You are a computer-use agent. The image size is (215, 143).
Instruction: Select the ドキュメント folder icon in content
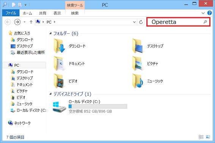59,63
